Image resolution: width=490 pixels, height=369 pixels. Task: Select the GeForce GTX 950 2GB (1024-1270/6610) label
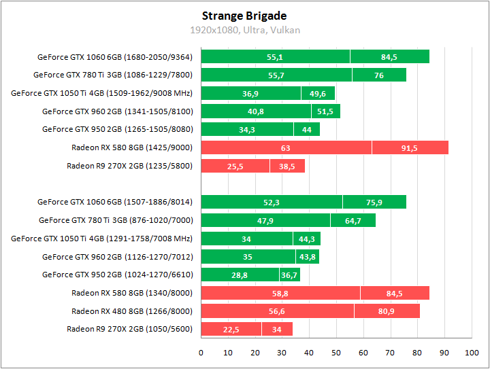[117, 275]
